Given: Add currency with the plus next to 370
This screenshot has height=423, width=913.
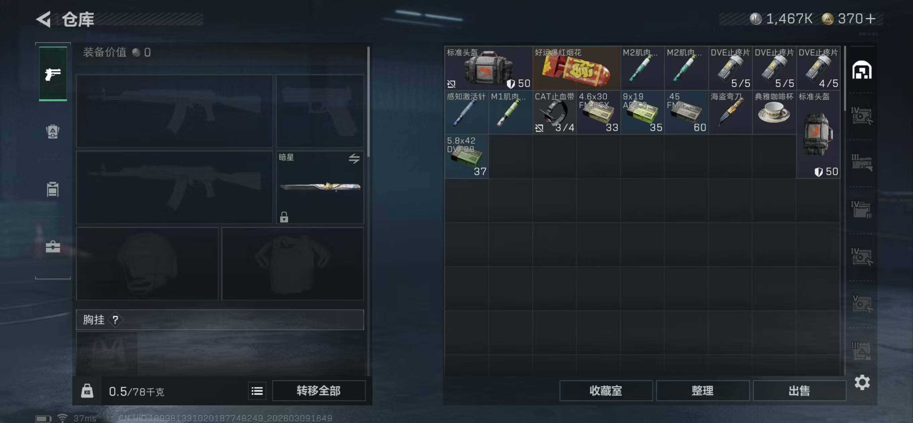Looking at the screenshot, I should pyautogui.click(x=870, y=19).
